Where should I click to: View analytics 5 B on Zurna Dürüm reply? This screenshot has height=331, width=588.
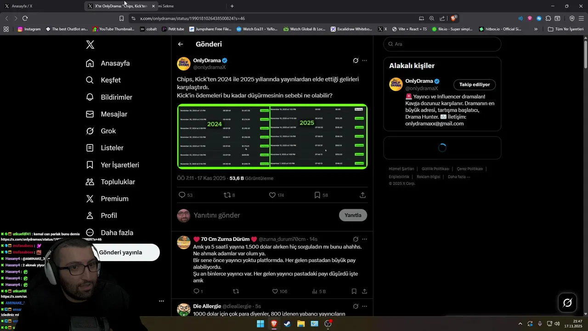[319, 291]
